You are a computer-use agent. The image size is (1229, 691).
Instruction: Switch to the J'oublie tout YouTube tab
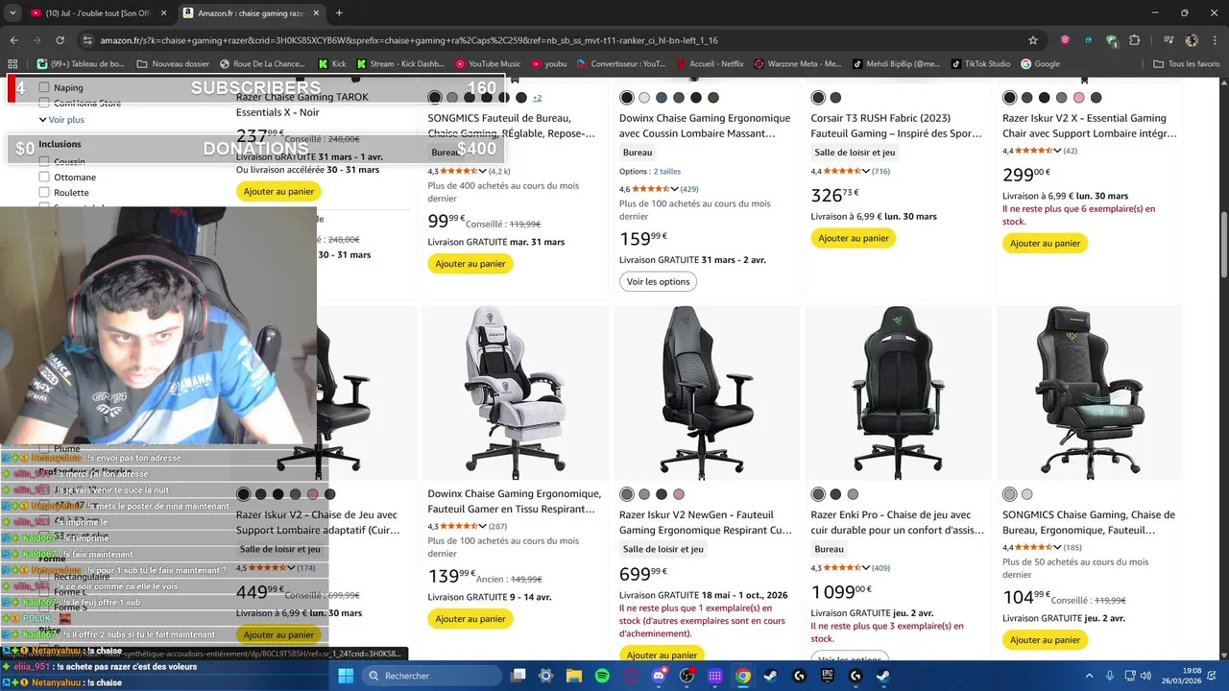point(94,13)
